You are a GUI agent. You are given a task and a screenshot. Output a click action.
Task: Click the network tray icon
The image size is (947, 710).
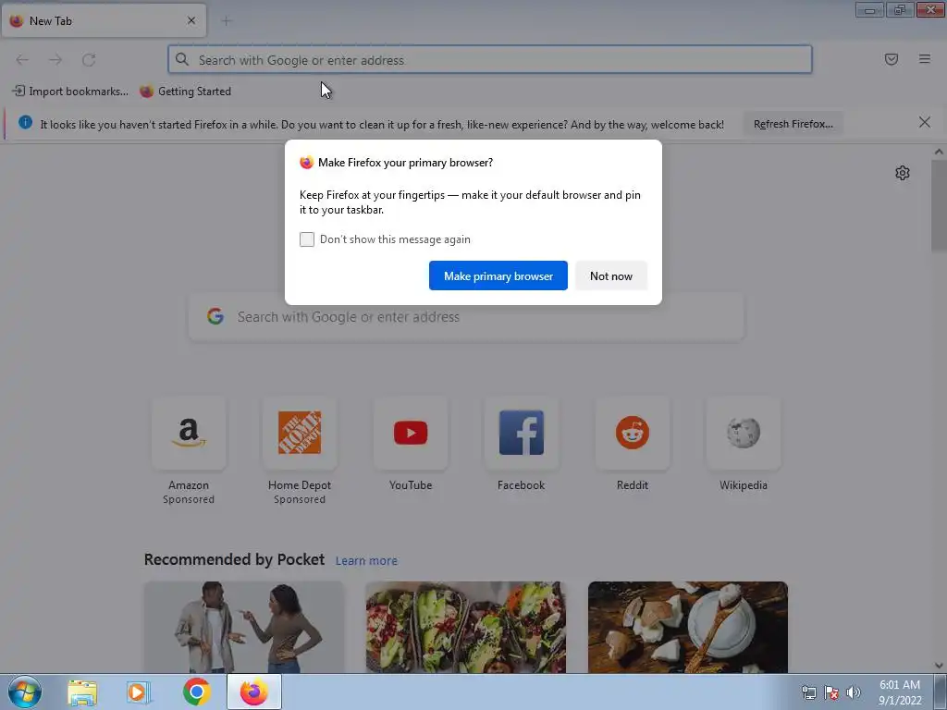808,692
